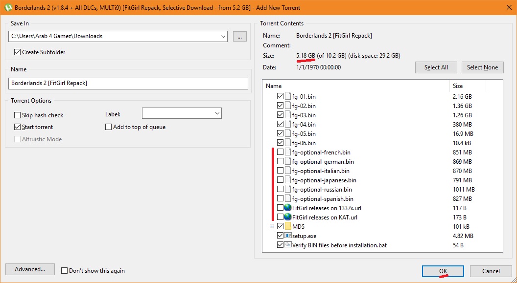
Task: Click the file icon of fg-02.bin
Action: (288, 106)
